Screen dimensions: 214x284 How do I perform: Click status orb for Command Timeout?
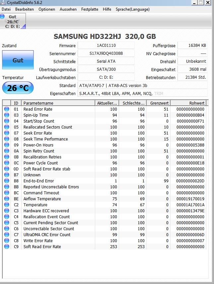pyautogui.click(x=7, y=193)
